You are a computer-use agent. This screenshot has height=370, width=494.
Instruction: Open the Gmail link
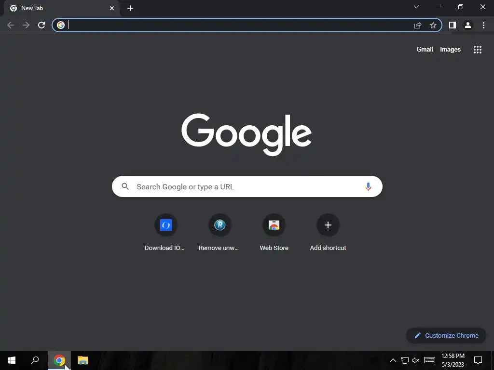click(x=425, y=50)
